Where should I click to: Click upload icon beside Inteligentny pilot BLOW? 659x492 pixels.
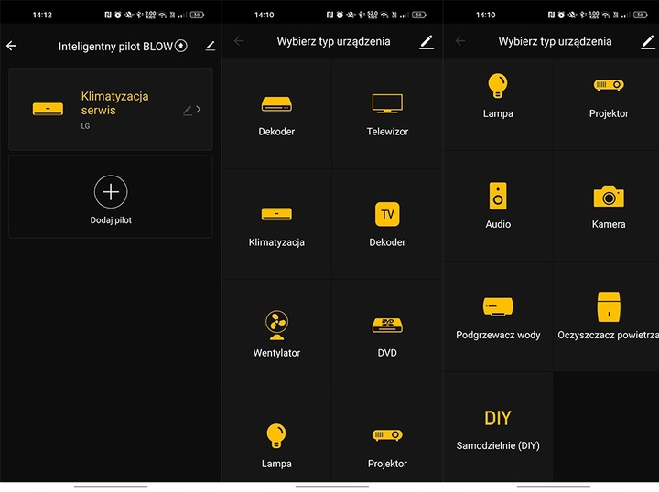tap(181, 46)
